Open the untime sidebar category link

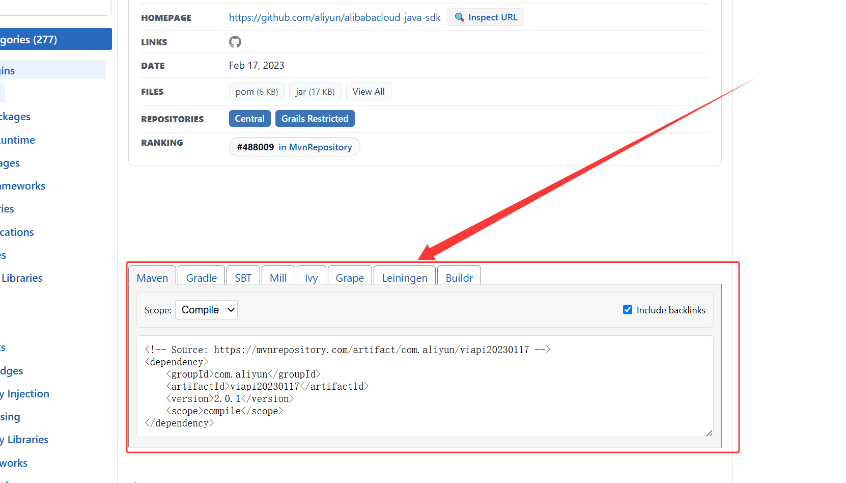[18, 140]
